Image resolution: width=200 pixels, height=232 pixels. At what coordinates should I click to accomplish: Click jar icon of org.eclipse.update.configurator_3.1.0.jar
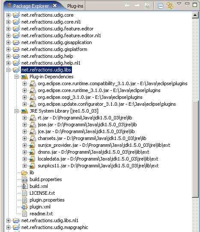33,104
